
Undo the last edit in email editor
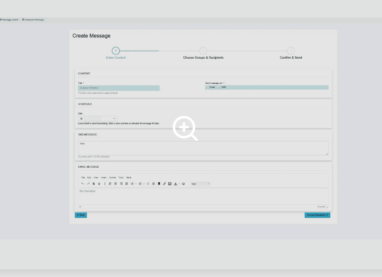pos(83,184)
